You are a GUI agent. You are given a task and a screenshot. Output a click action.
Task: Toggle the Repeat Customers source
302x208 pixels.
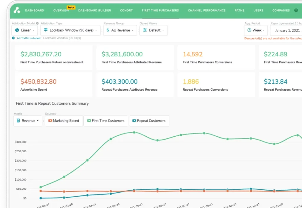click(x=149, y=121)
